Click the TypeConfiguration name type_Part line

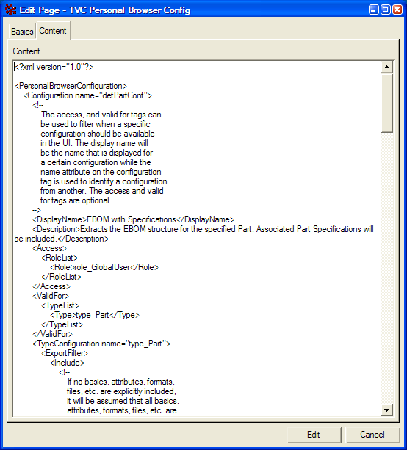(x=101, y=344)
